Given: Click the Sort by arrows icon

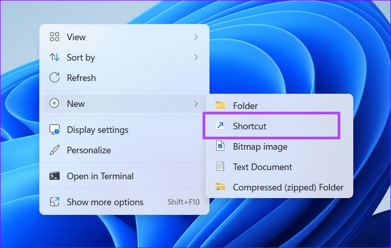Looking at the screenshot, I should (x=55, y=57).
